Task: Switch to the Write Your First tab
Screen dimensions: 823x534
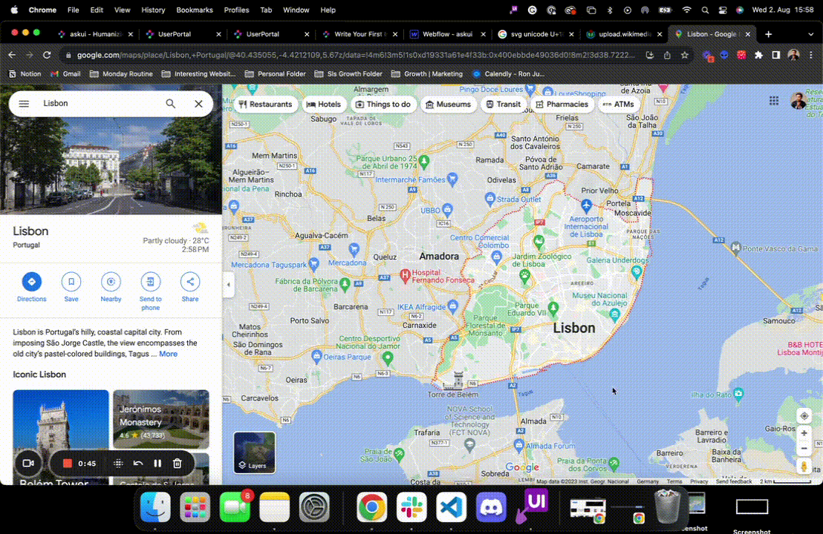Action: [x=360, y=34]
